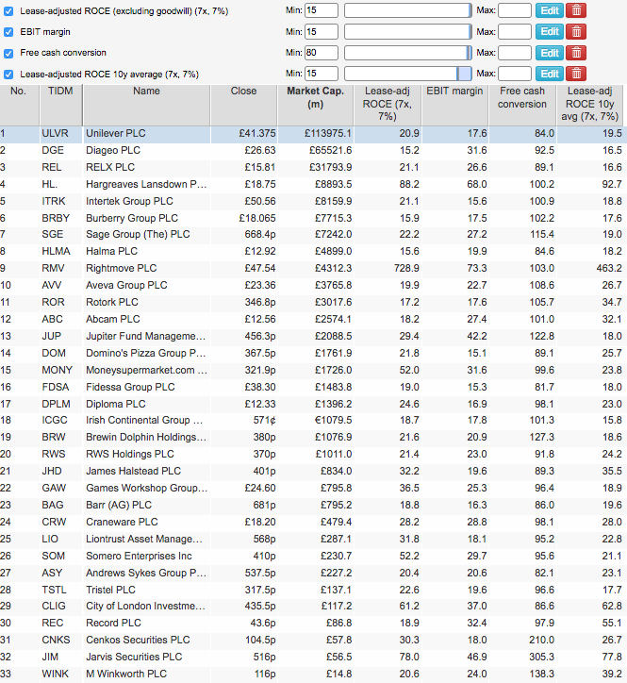
Task: Select James Halstead PLC row
Action: pos(313,472)
